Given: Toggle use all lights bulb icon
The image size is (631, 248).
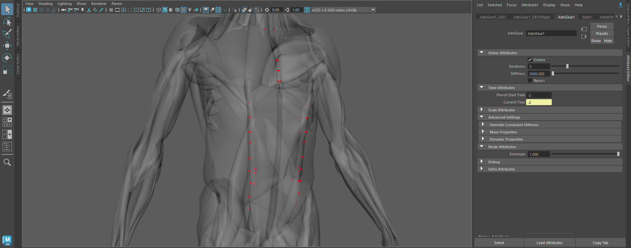Looking at the screenshot, I should pos(190,10).
